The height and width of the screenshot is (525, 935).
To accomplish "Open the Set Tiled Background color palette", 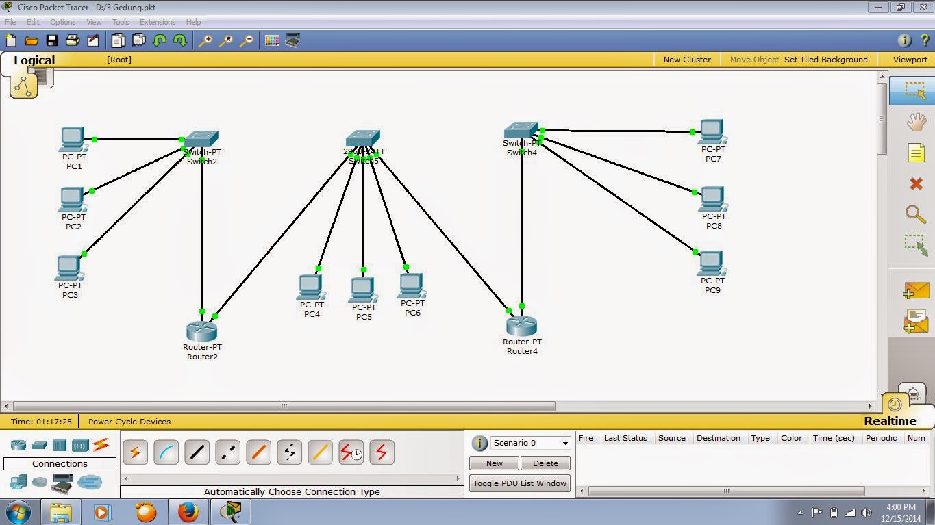I will tap(825, 60).
